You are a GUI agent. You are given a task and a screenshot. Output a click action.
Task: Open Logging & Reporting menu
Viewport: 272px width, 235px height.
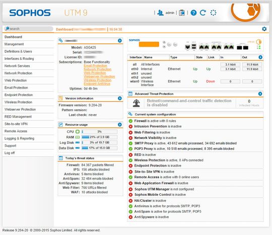28,138
